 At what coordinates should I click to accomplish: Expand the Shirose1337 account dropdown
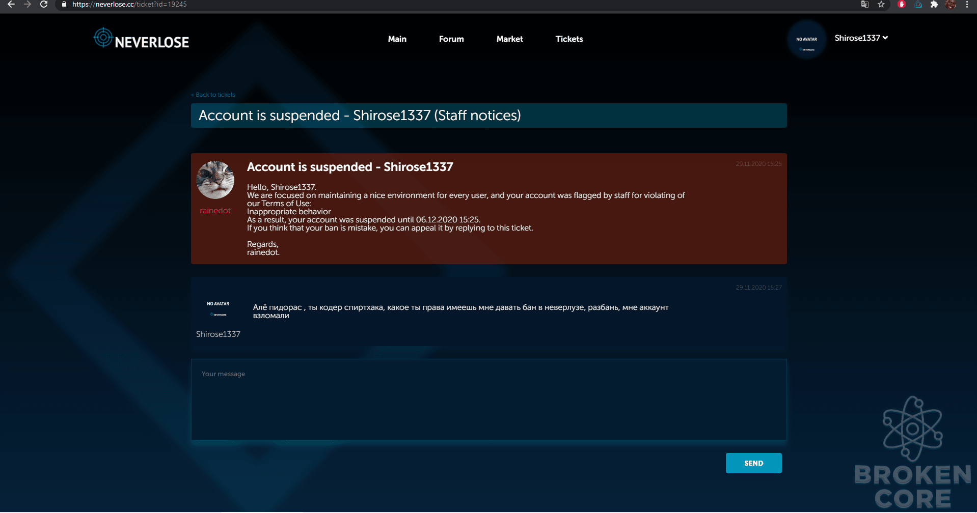coord(861,38)
